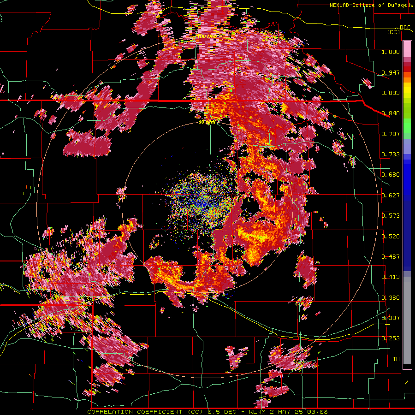Select the 0.627 legend value
The width and height of the screenshot is (415, 415).
[391, 196]
